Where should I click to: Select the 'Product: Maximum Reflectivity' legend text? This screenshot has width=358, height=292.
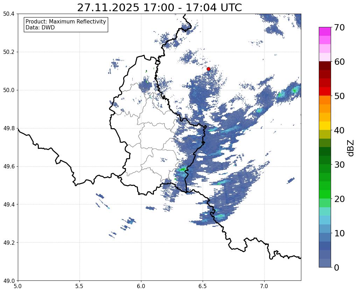[x=66, y=21]
